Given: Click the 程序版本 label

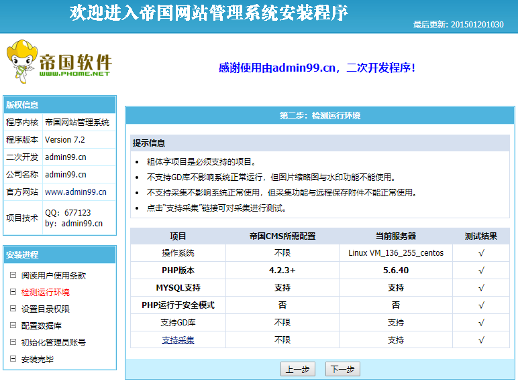Looking at the screenshot, I should click(22, 140).
